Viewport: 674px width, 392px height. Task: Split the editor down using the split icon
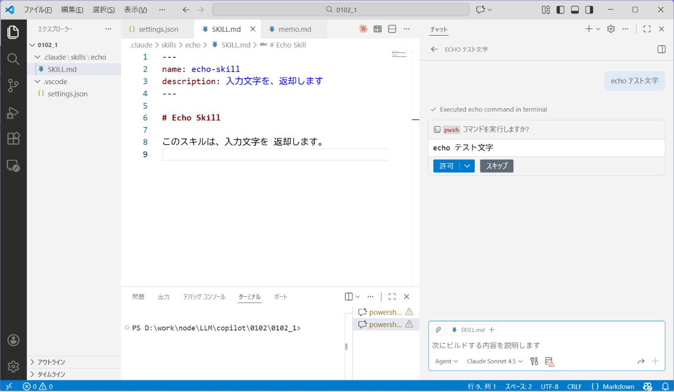coord(392,29)
